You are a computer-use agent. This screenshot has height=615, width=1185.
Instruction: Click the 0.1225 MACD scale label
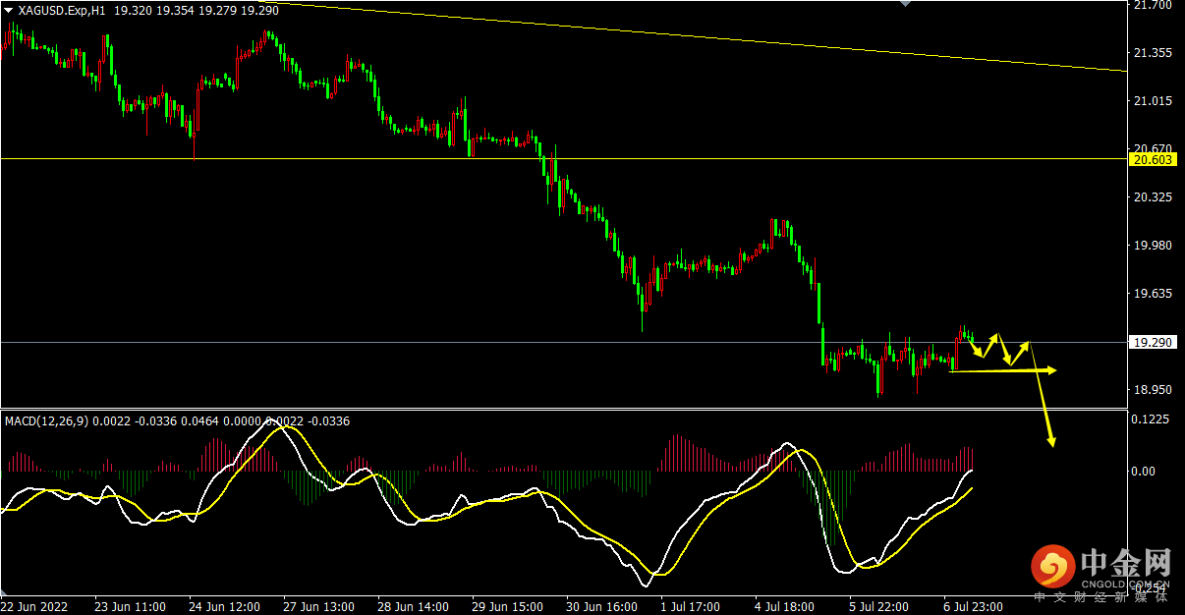(x=1152, y=419)
